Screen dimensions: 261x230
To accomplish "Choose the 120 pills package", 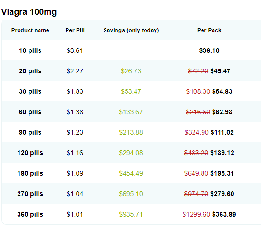I will coord(30,153).
